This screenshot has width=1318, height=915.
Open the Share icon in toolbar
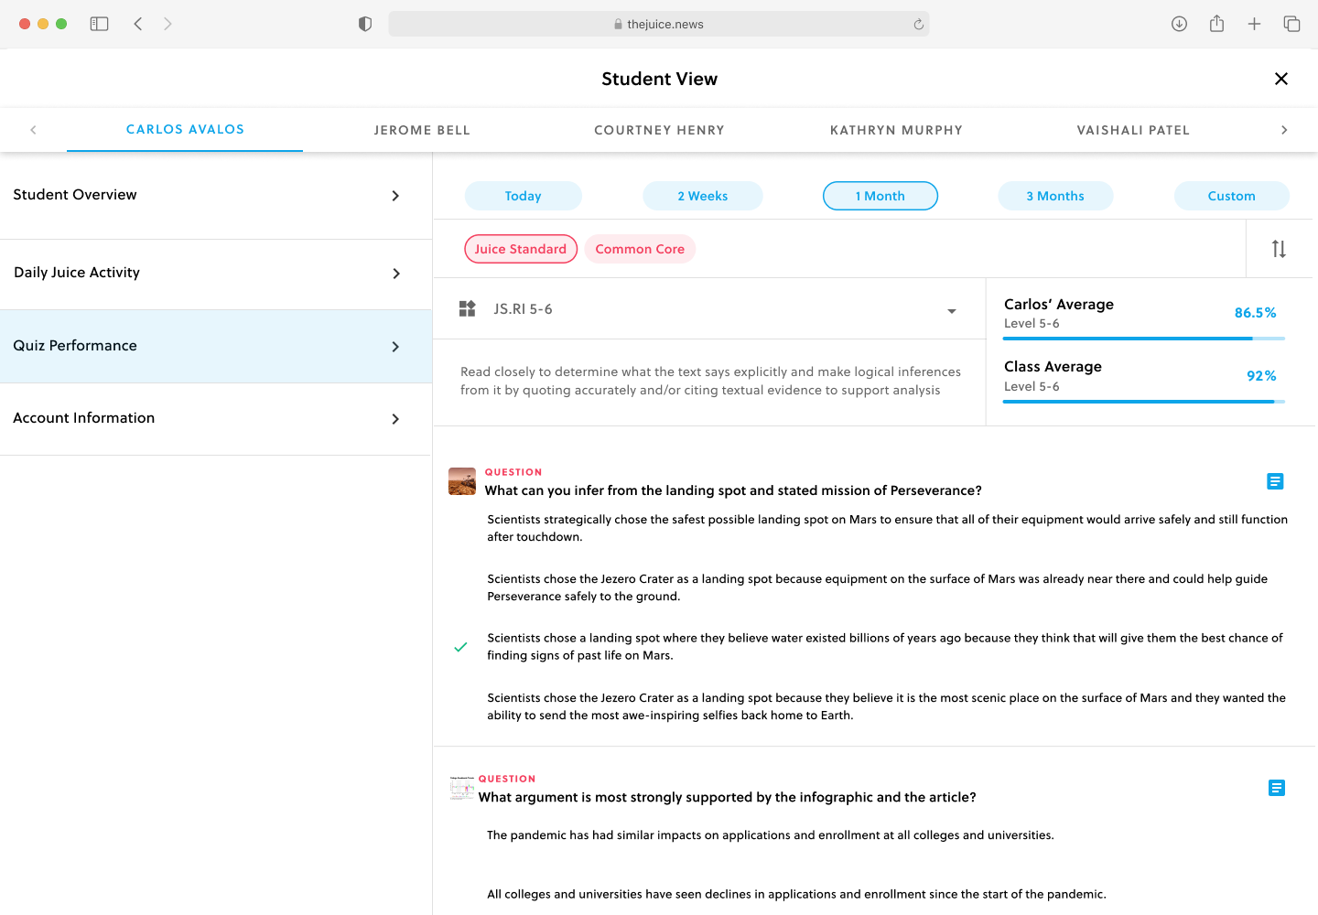pyautogui.click(x=1216, y=24)
